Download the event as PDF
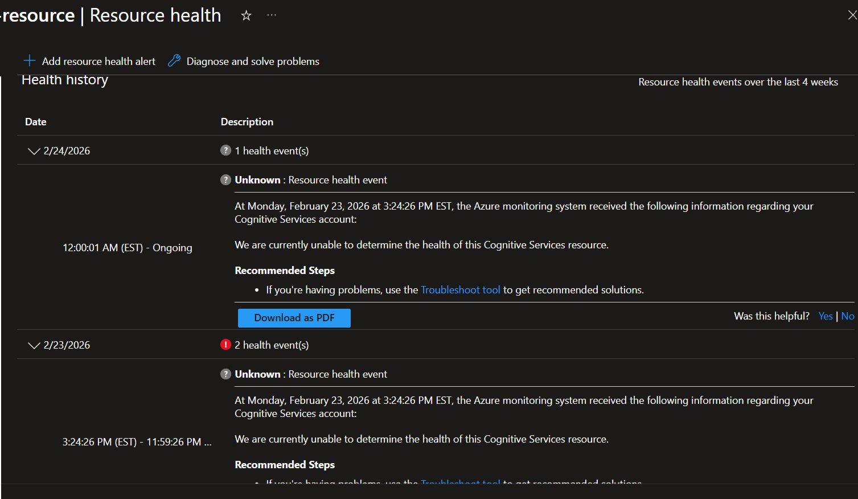Viewport: 858px width, 499px height. [x=294, y=318]
